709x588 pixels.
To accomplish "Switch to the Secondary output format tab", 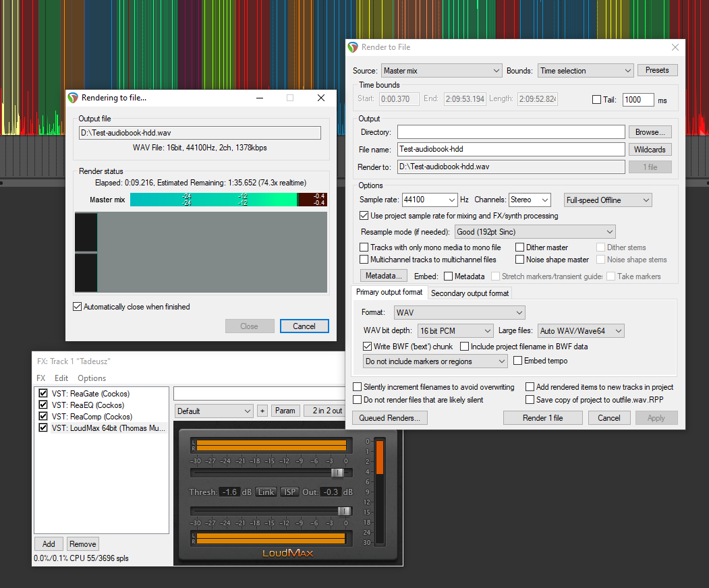I will (x=470, y=293).
